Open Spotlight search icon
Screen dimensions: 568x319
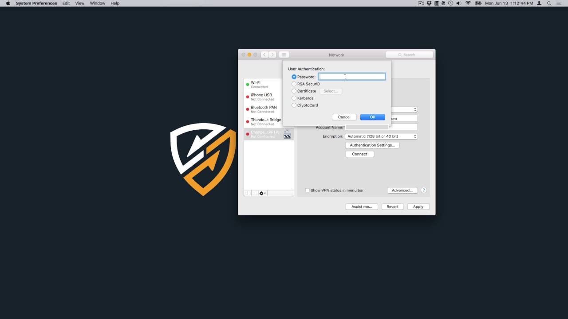[x=549, y=3]
